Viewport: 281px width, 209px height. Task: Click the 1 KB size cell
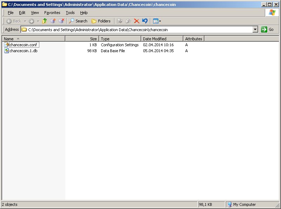click(x=93, y=45)
